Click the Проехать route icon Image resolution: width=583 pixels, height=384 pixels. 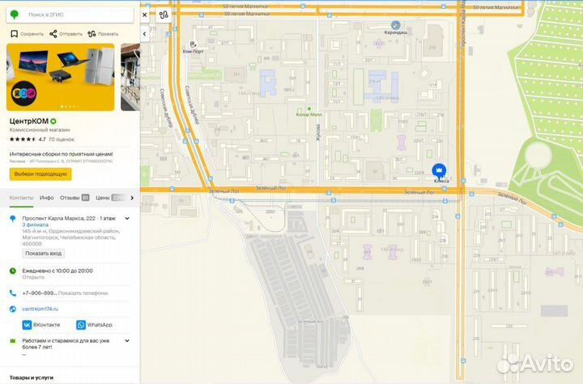pos(91,34)
